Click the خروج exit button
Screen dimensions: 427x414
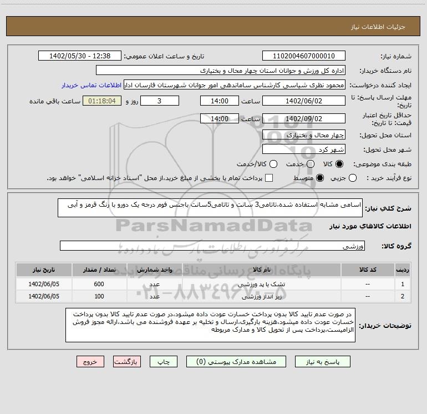[90, 362]
